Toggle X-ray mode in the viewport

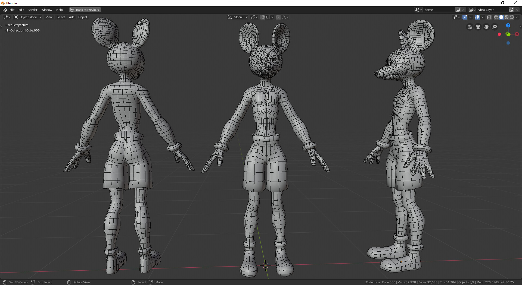tap(489, 17)
